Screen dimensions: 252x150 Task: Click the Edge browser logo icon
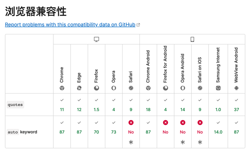point(79,88)
